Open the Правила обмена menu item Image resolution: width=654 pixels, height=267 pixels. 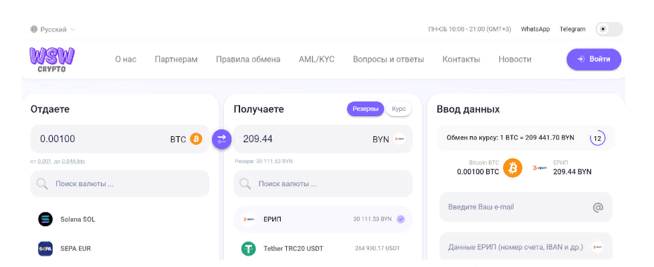tap(248, 59)
